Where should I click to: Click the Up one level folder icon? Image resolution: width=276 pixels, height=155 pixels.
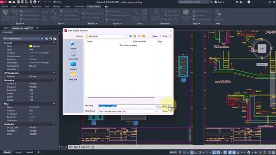coord(135,36)
